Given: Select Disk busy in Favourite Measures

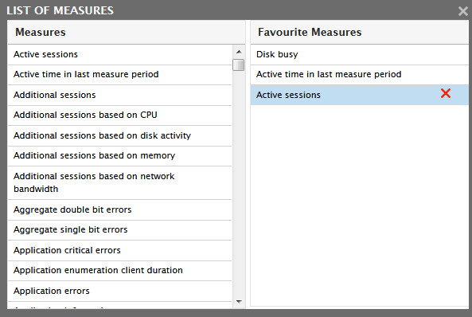Looking at the screenshot, I should pyautogui.click(x=360, y=54).
